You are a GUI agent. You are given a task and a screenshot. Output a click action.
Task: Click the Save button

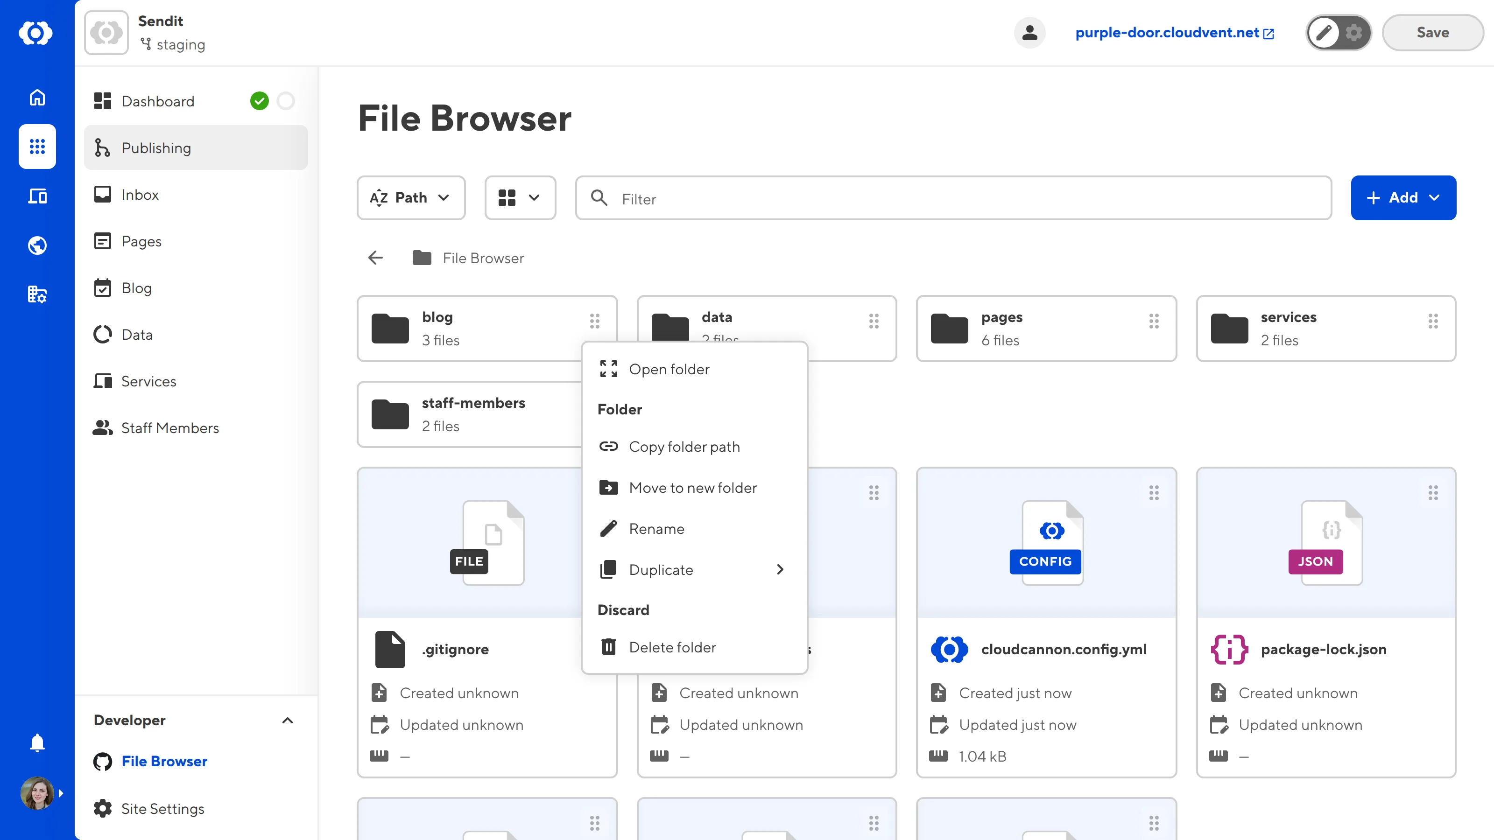click(x=1432, y=33)
